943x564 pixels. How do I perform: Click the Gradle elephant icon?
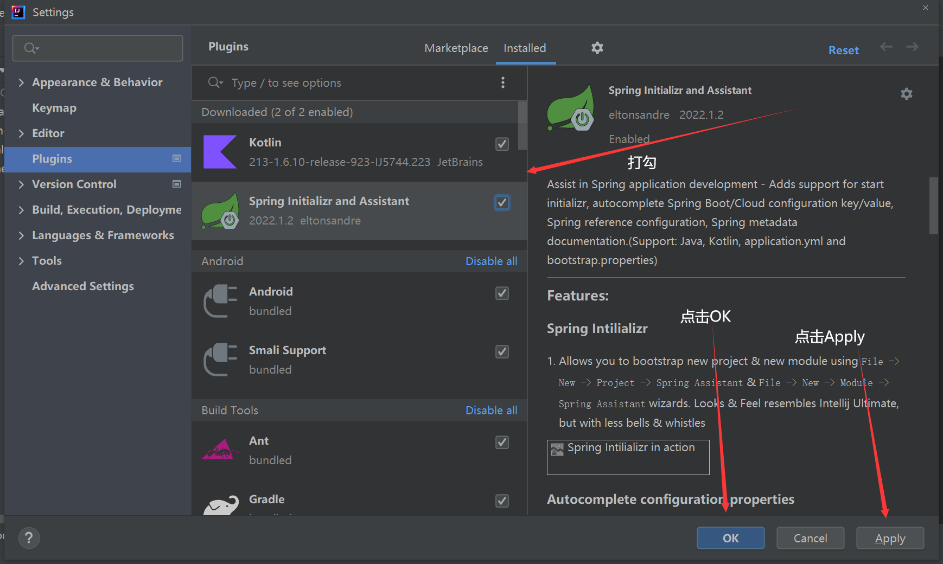click(x=221, y=505)
